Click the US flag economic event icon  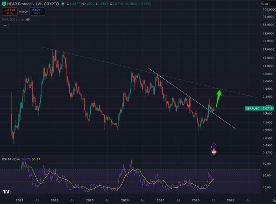213,152
